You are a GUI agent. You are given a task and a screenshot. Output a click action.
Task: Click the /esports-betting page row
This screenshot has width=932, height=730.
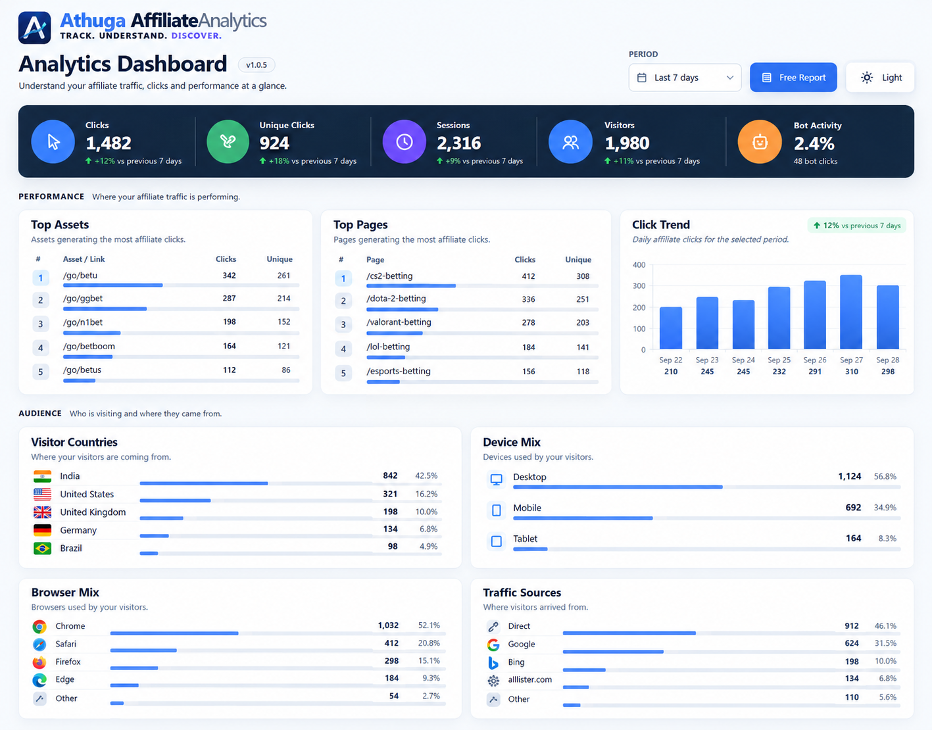tap(466, 373)
